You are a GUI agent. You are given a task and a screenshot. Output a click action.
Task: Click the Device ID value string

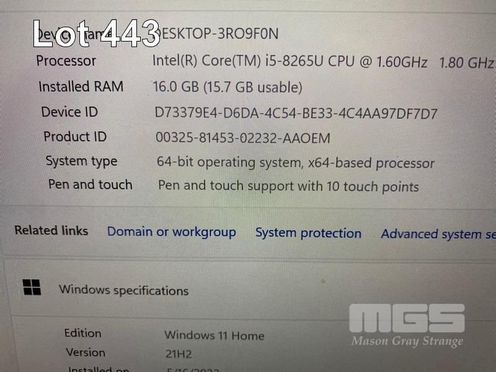(x=296, y=113)
